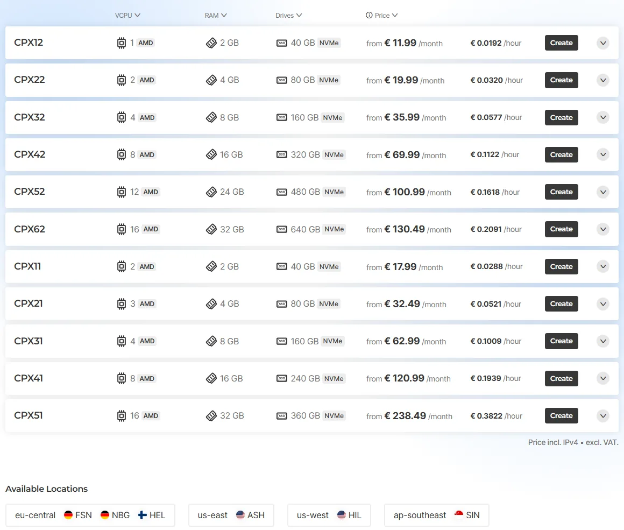Create a CPX22 server
624x530 pixels.
(561, 80)
